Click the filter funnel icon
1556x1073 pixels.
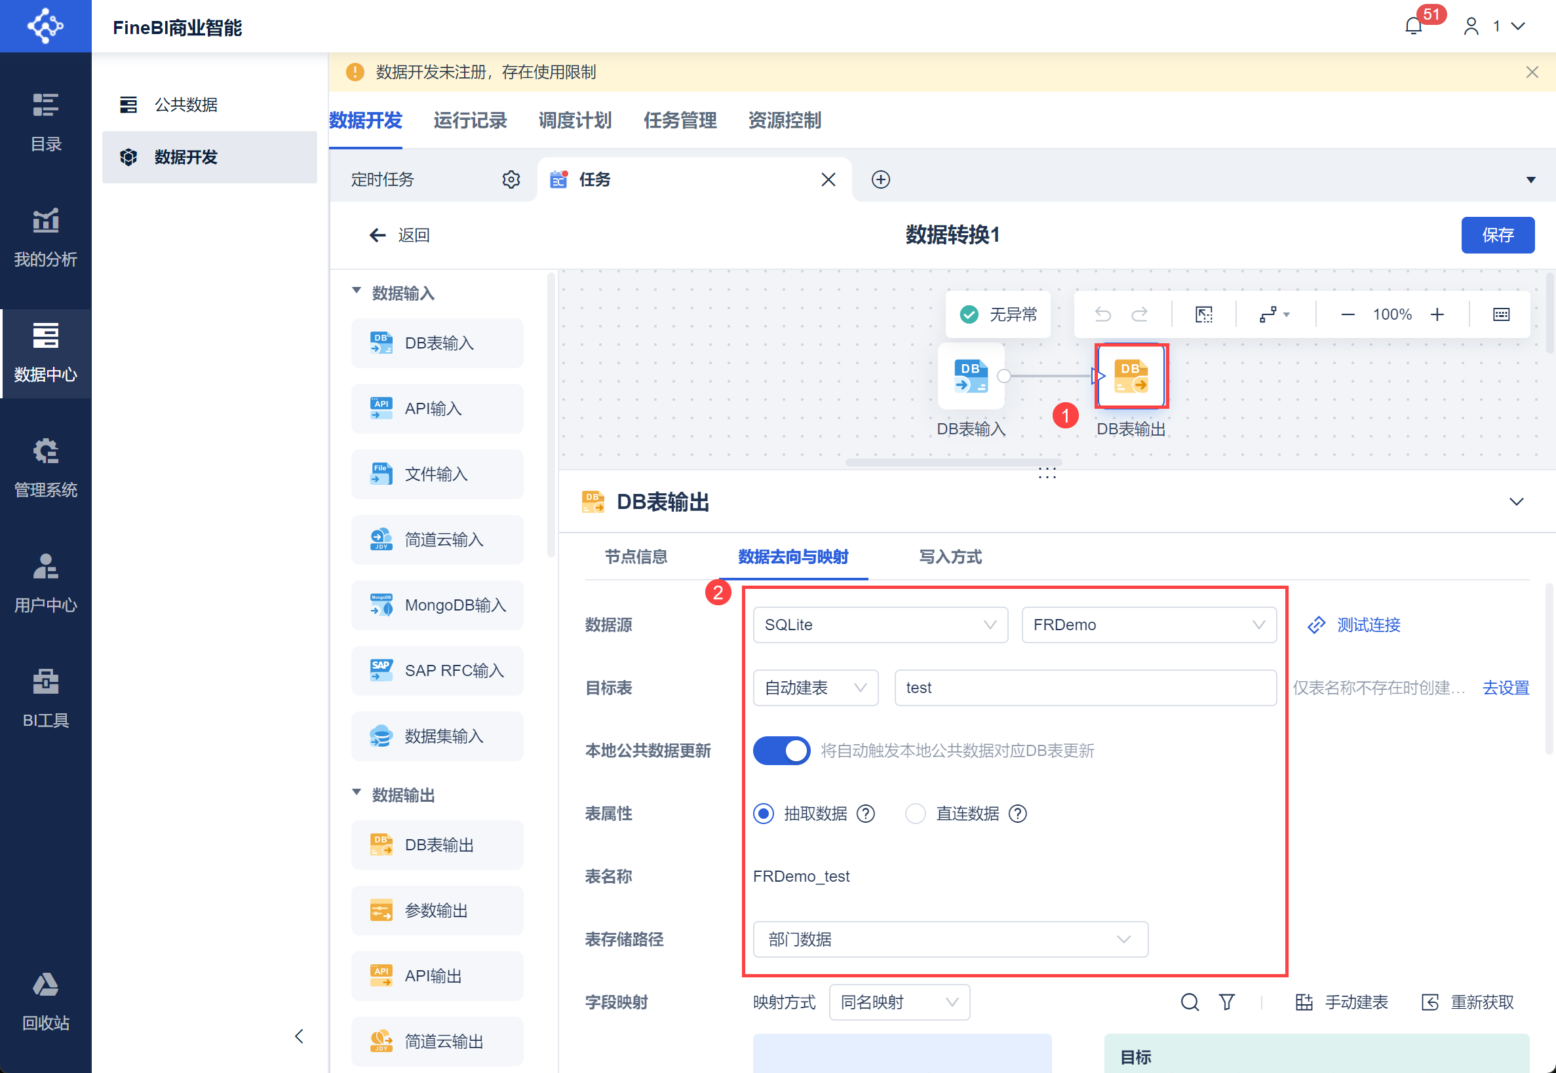pos(1226,1002)
